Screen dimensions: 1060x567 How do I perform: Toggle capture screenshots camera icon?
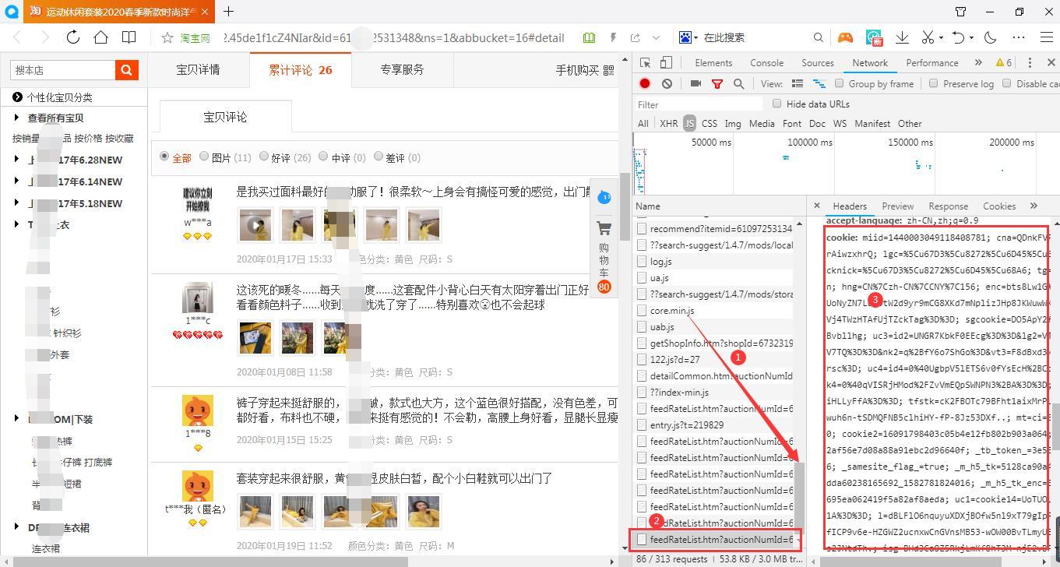(696, 83)
